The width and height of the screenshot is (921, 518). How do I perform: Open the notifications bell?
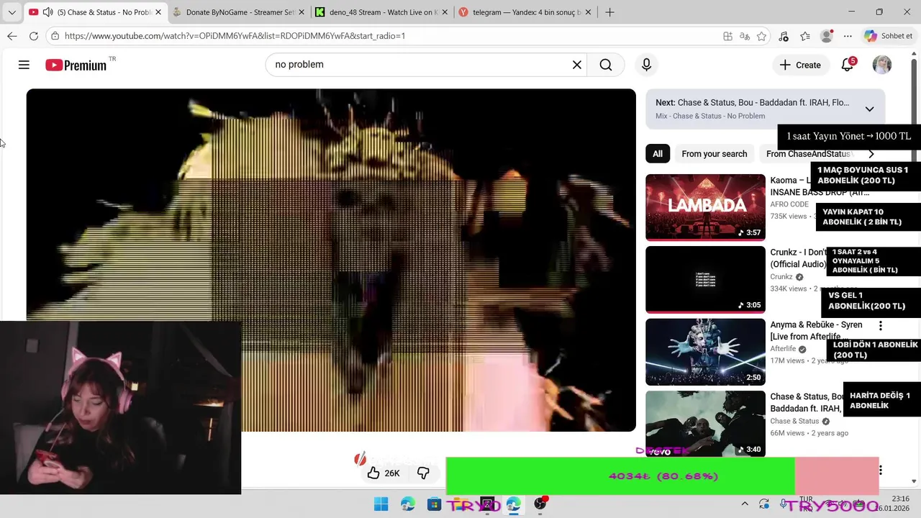(x=847, y=65)
